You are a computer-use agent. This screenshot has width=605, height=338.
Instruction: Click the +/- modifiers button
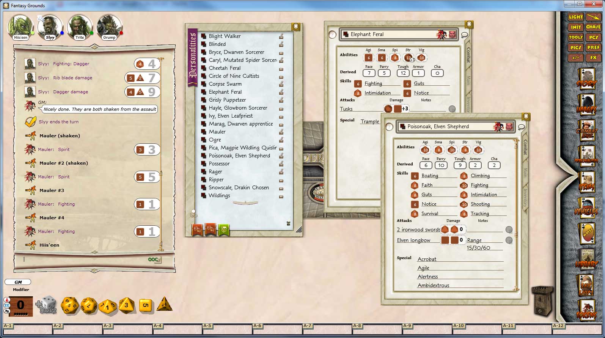click(576, 58)
